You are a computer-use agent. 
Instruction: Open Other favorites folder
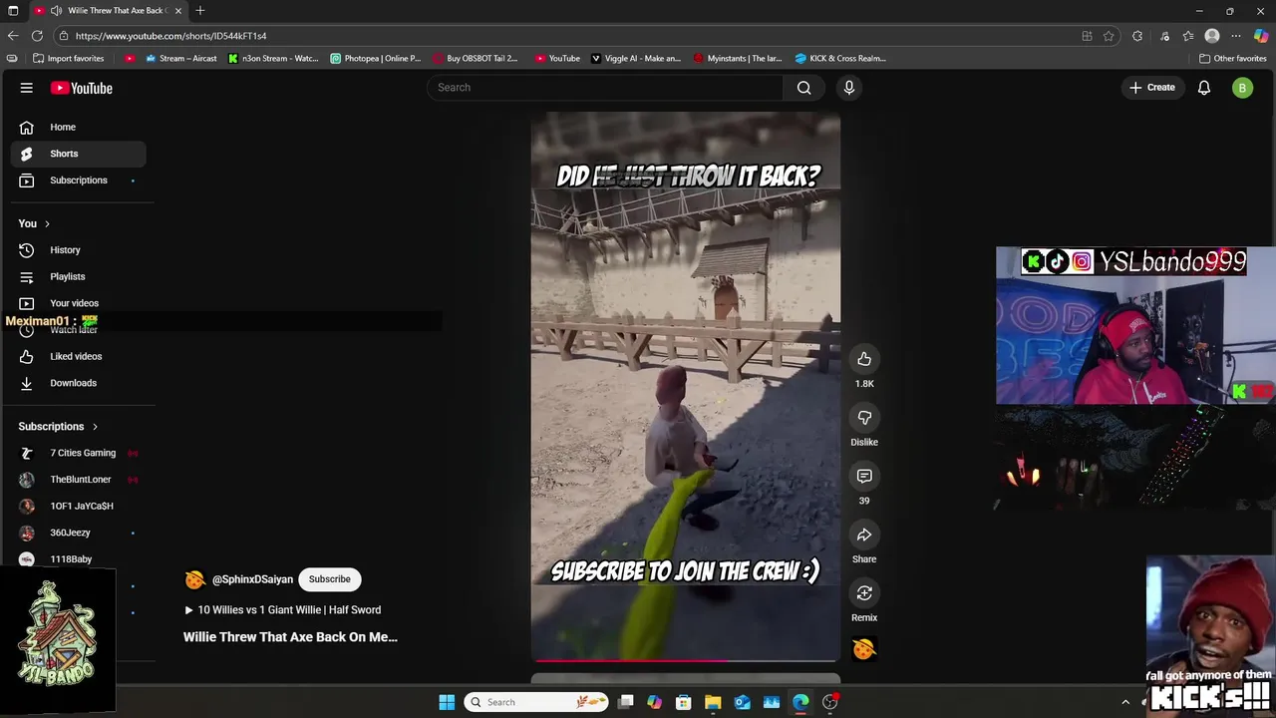pos(1232,59)
